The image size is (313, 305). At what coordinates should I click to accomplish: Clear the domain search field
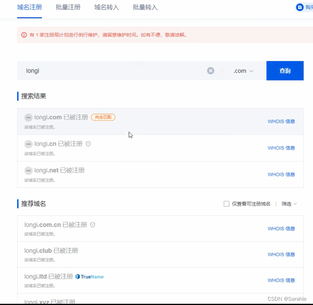(x=211, y=71)
